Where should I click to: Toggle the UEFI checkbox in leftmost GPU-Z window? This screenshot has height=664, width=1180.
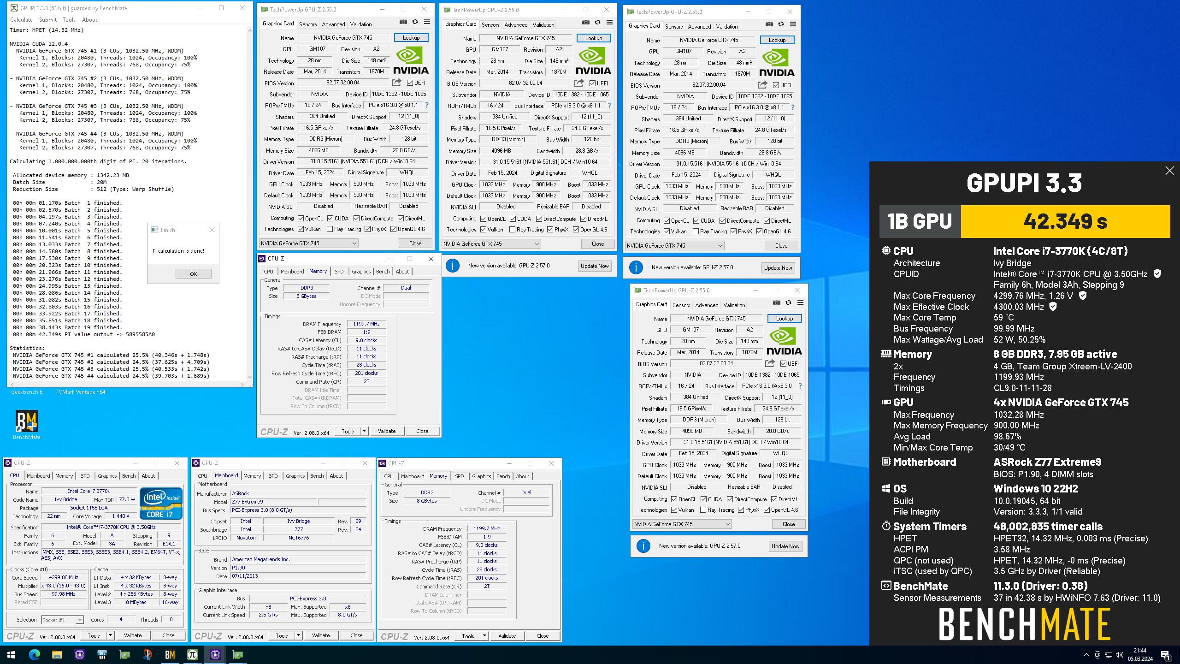(x=410, y=83)
